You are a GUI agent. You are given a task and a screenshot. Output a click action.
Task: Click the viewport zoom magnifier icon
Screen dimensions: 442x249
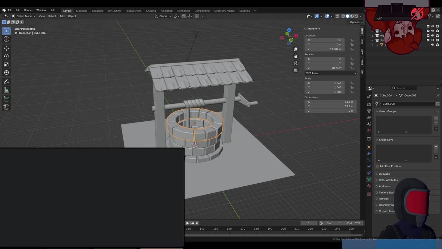(296, 49)
